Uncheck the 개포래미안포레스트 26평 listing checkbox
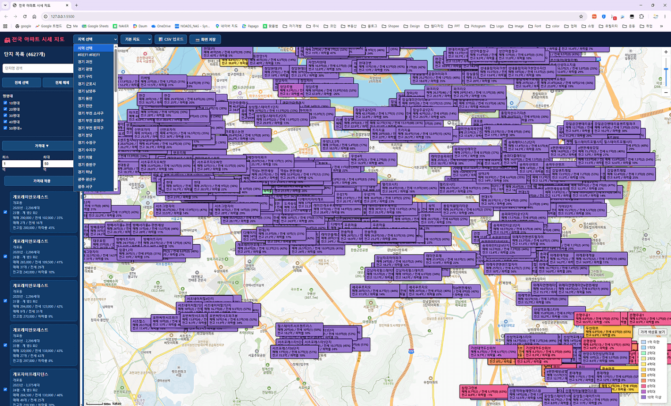The height and width of the screenshot is (406, 671). coord(5,256)
